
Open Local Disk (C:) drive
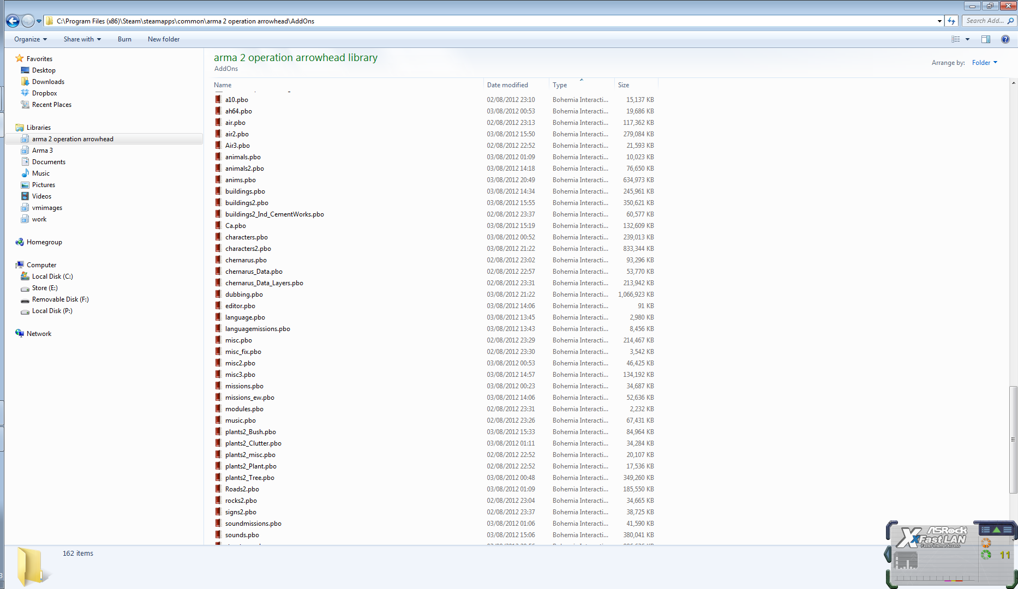52,277
